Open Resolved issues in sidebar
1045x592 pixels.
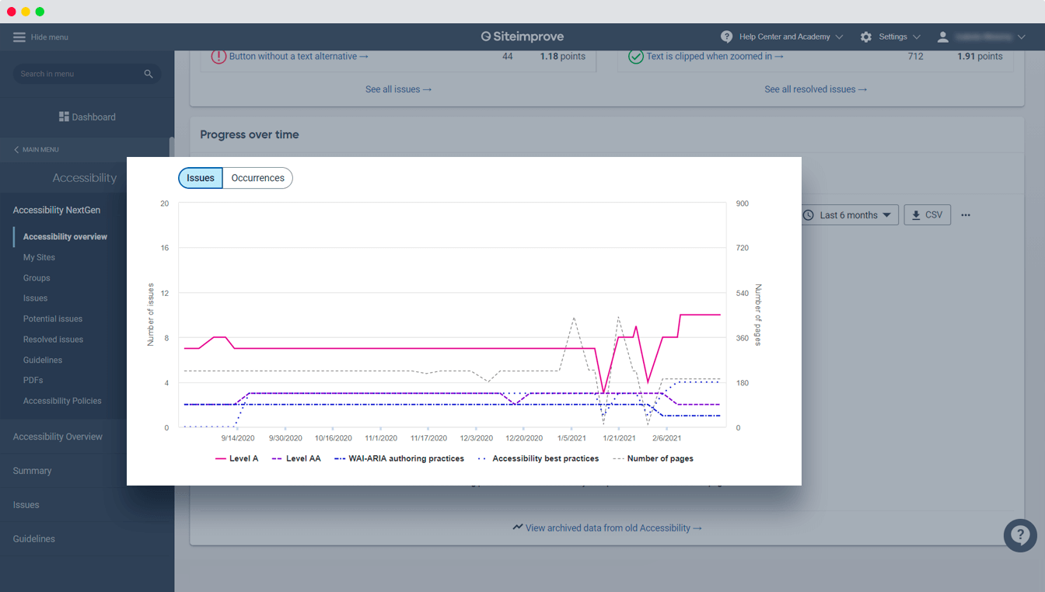coord(53,340)
